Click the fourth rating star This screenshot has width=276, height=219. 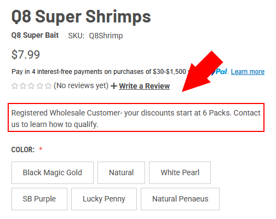(x=40, y=86)
